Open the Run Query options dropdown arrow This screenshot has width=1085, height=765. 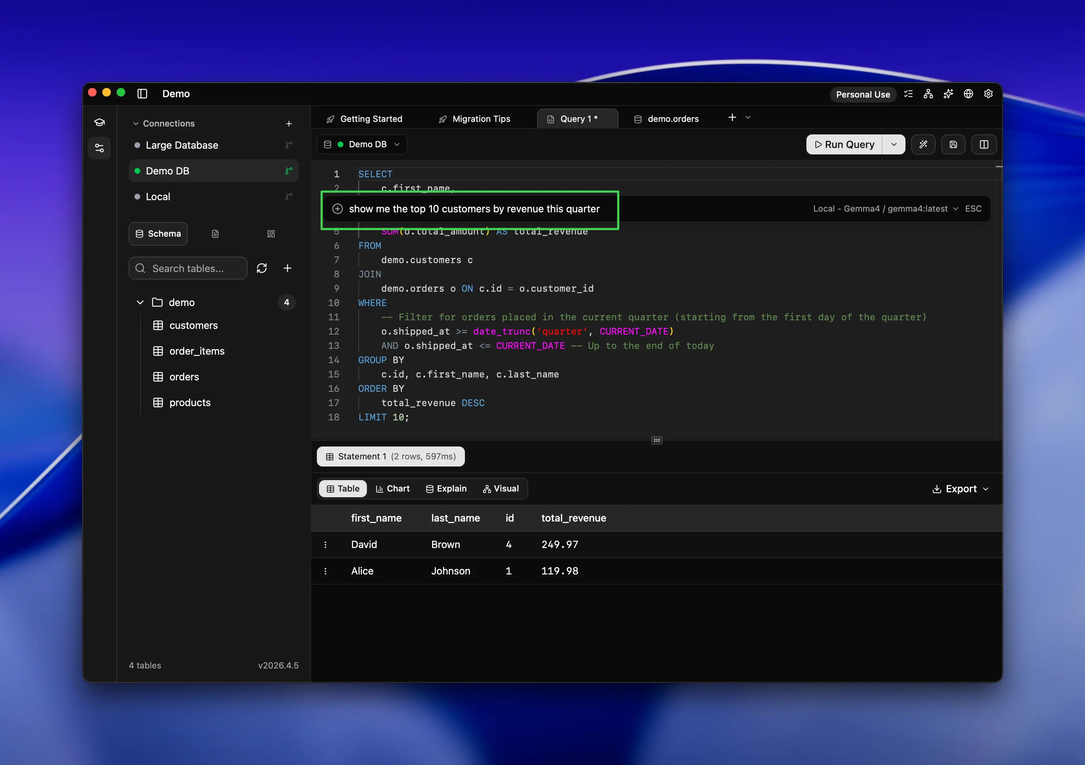894,144
